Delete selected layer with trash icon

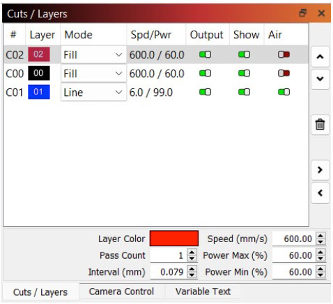coord(320,125)
